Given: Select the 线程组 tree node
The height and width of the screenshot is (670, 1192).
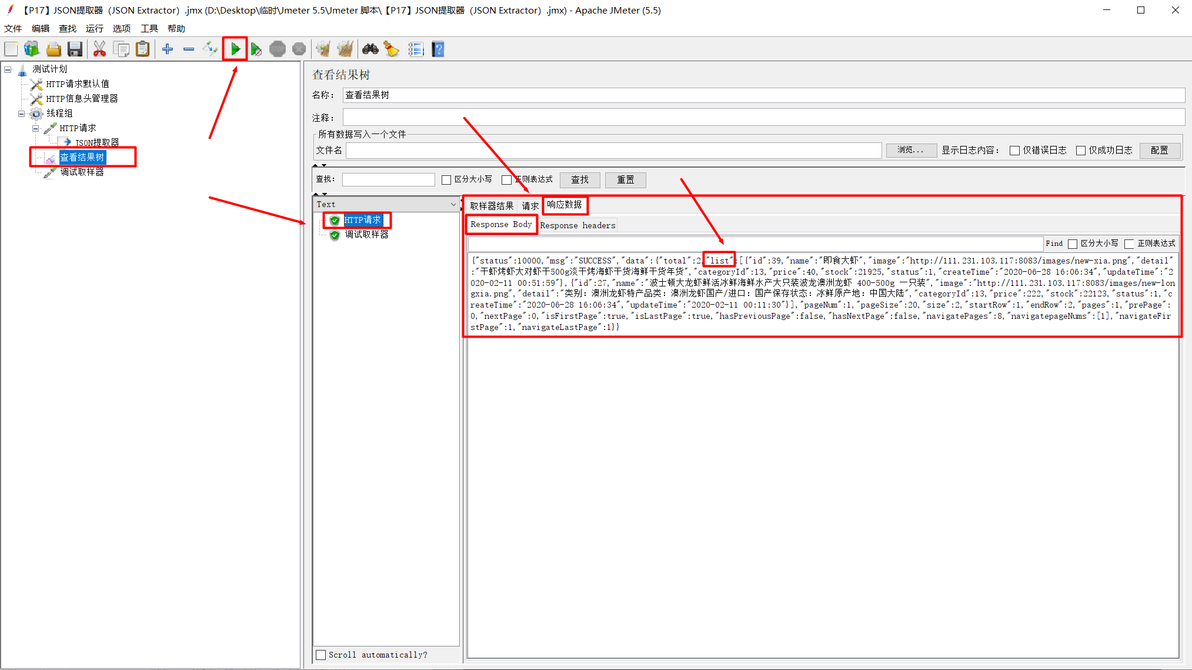Looking at the screenshot, I should tap(59, 114).
